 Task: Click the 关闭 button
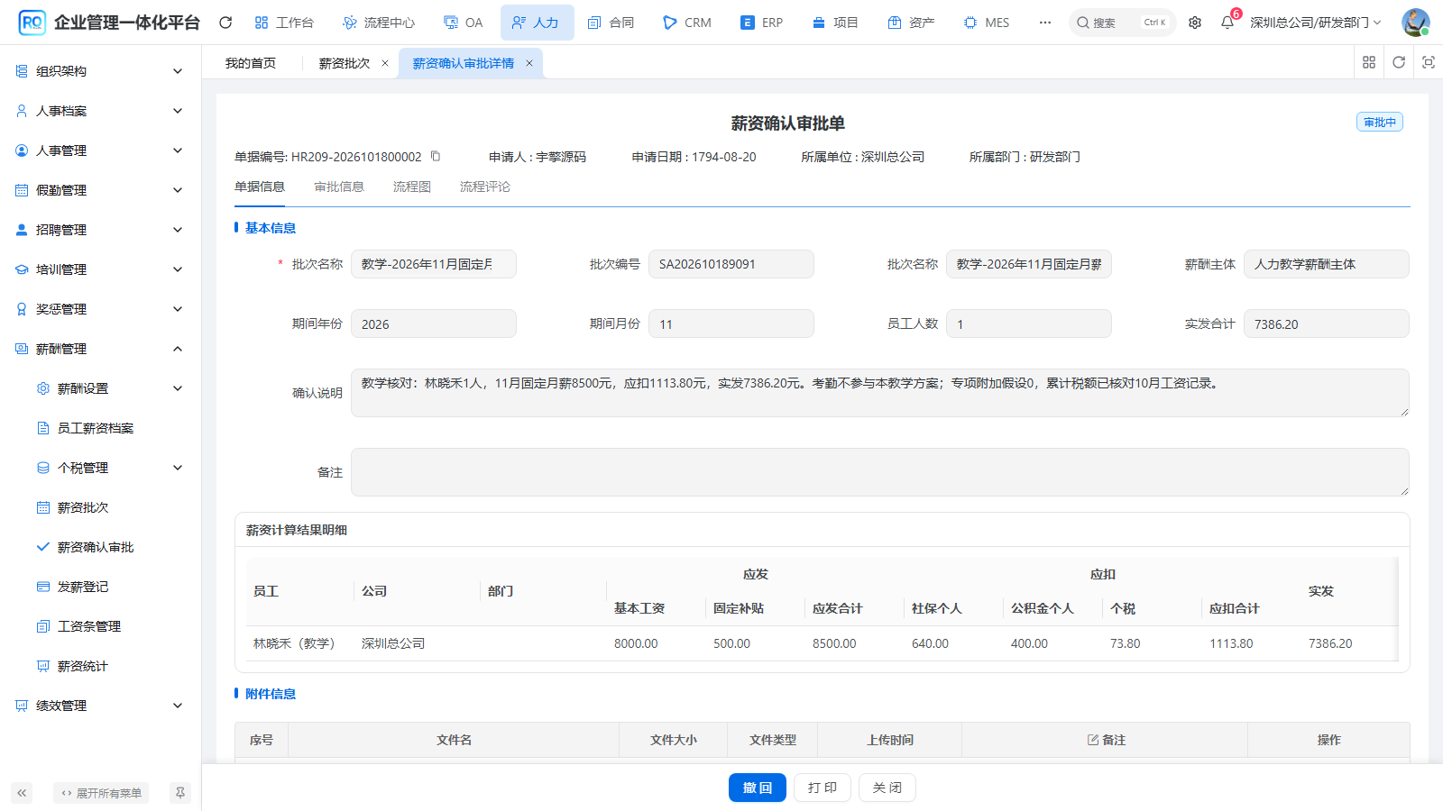(887, 788)
